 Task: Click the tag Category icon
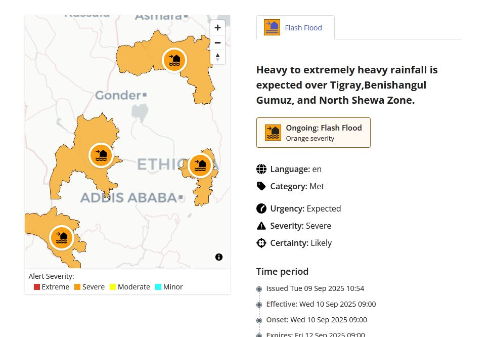[x=261, y=186]
